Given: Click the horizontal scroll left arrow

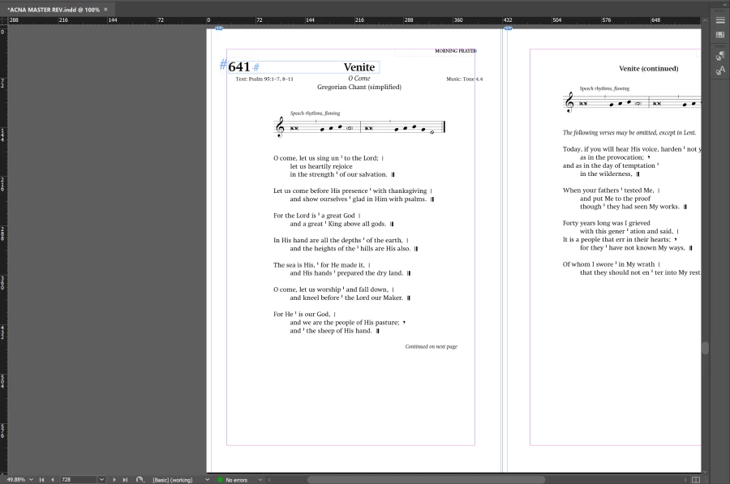Looking at the screenshot, I should coord(269,479).
